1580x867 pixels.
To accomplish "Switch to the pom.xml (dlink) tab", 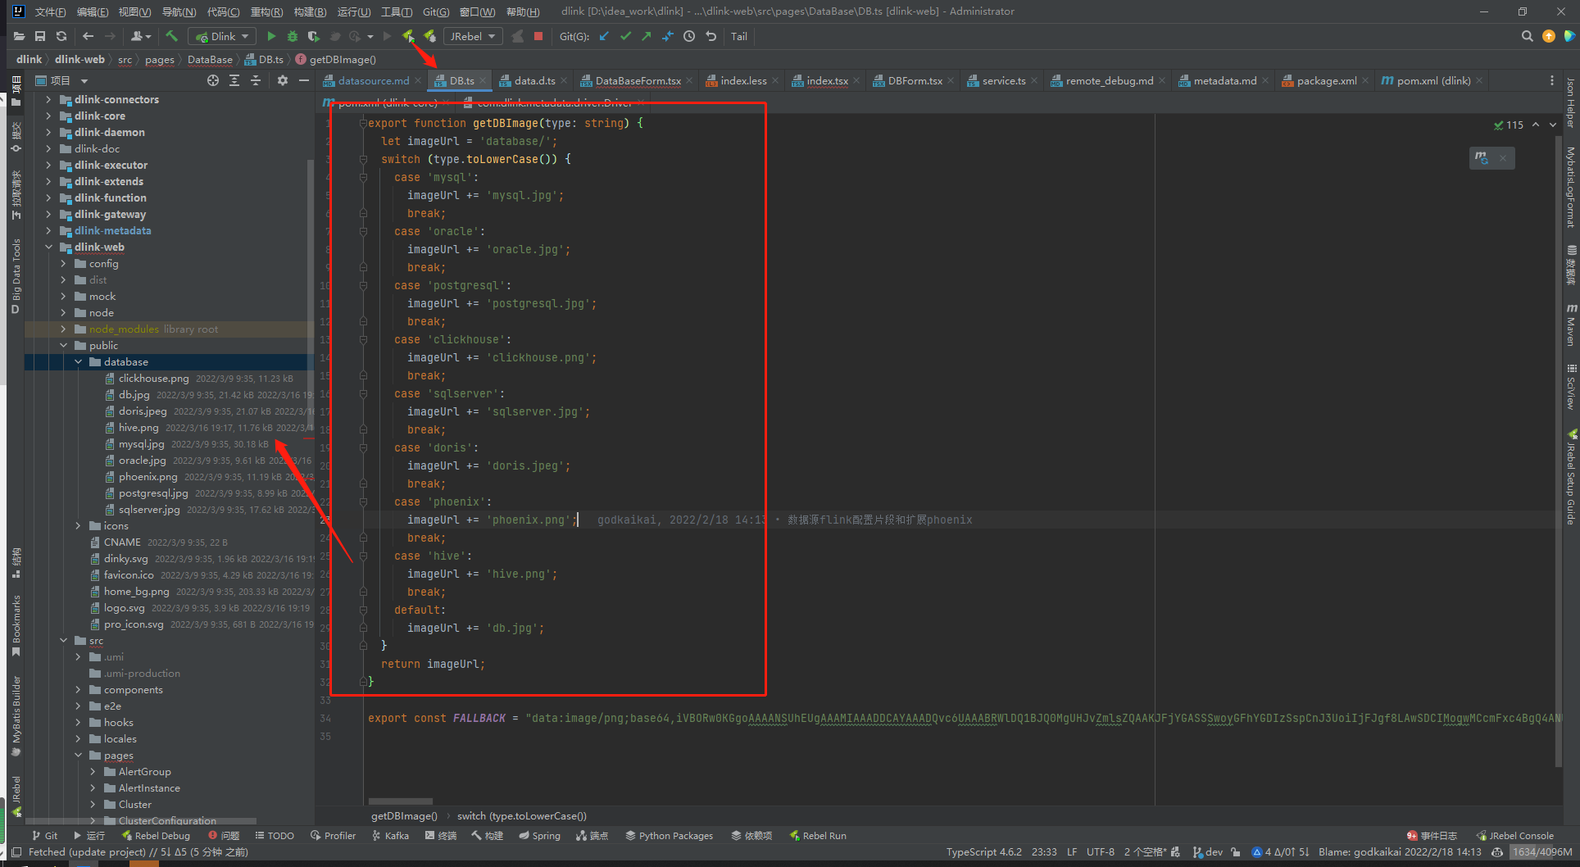I will coord(1432,80).
